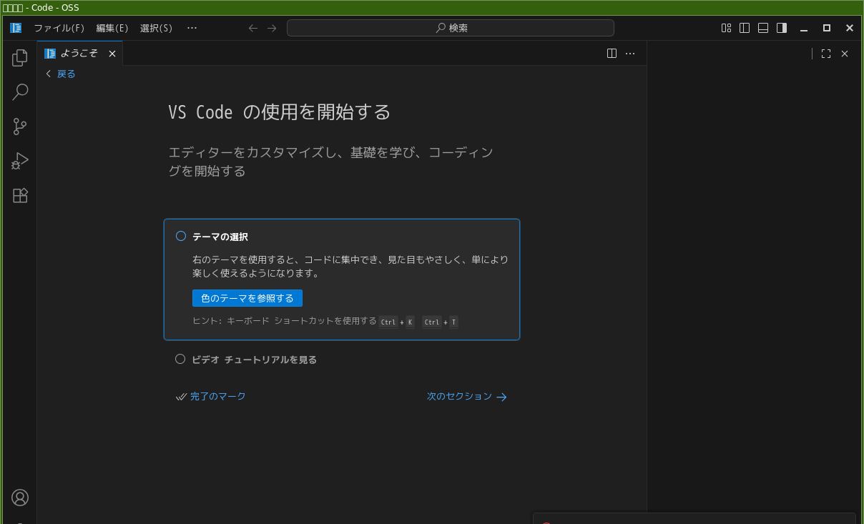Minimize the Code - OSS window
Viewport: 864px width, 524px height.
click(804, 28)
